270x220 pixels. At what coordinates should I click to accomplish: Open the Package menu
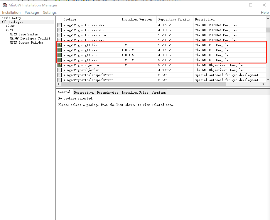[x=32, y=13]
